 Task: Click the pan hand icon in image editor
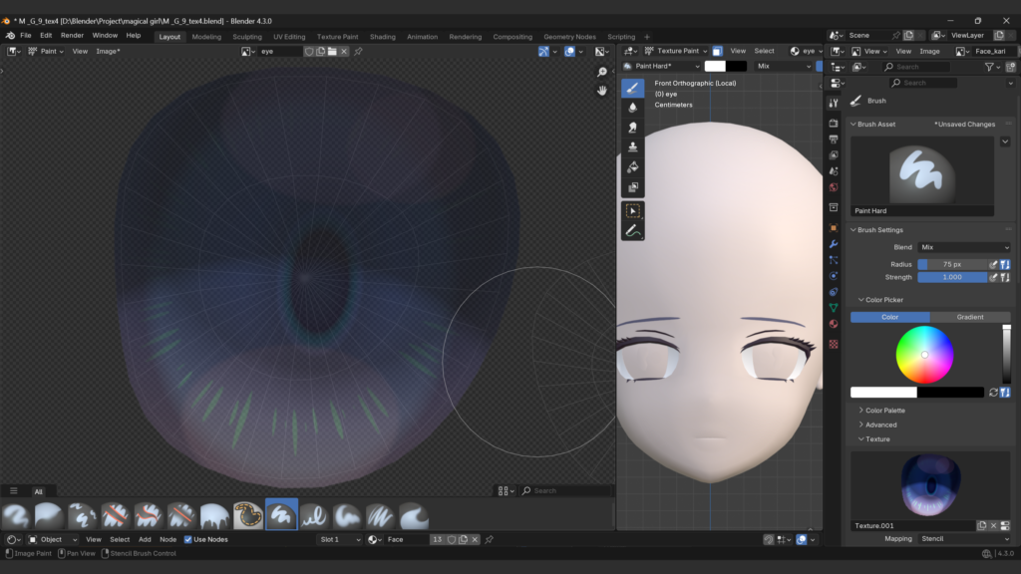(602, 90)
